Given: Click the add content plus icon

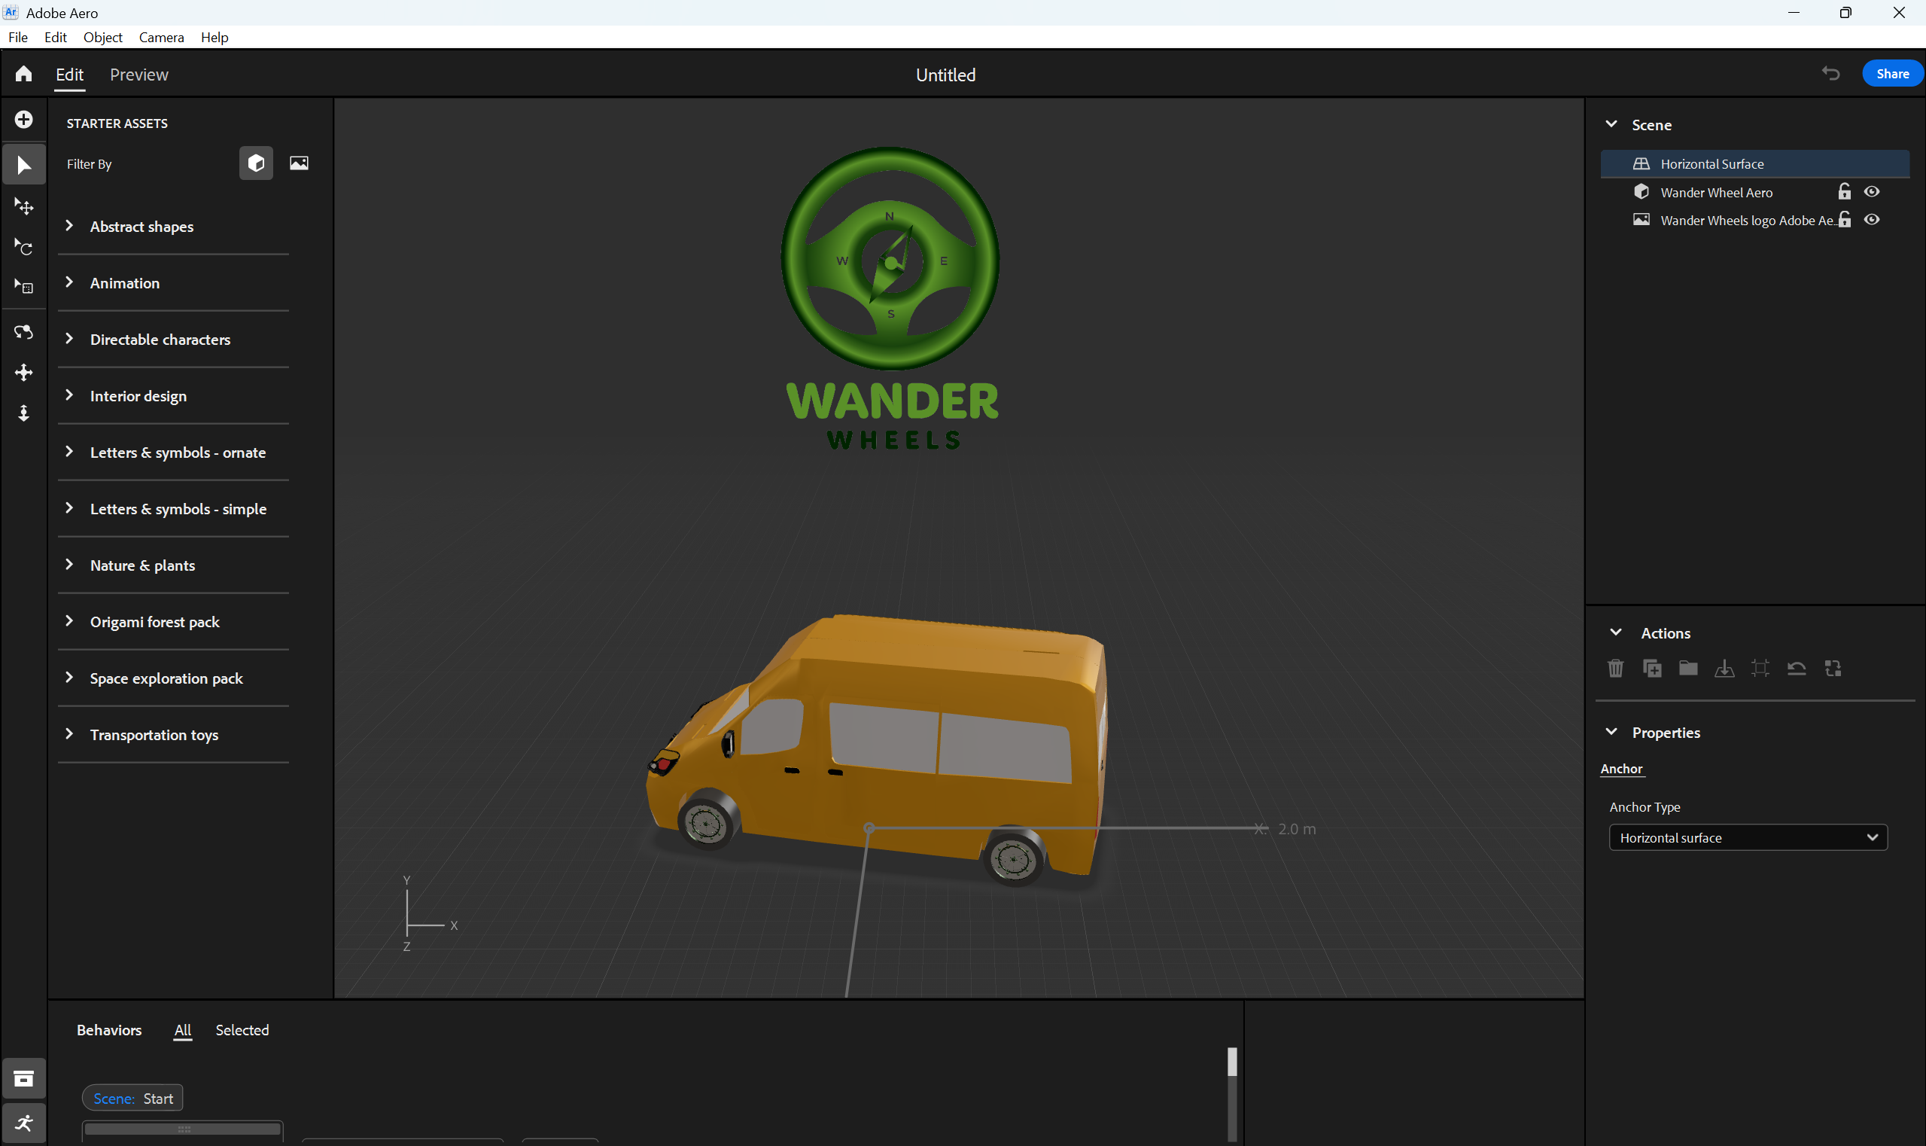Looking at the screenshot, I should coord(24,120).
